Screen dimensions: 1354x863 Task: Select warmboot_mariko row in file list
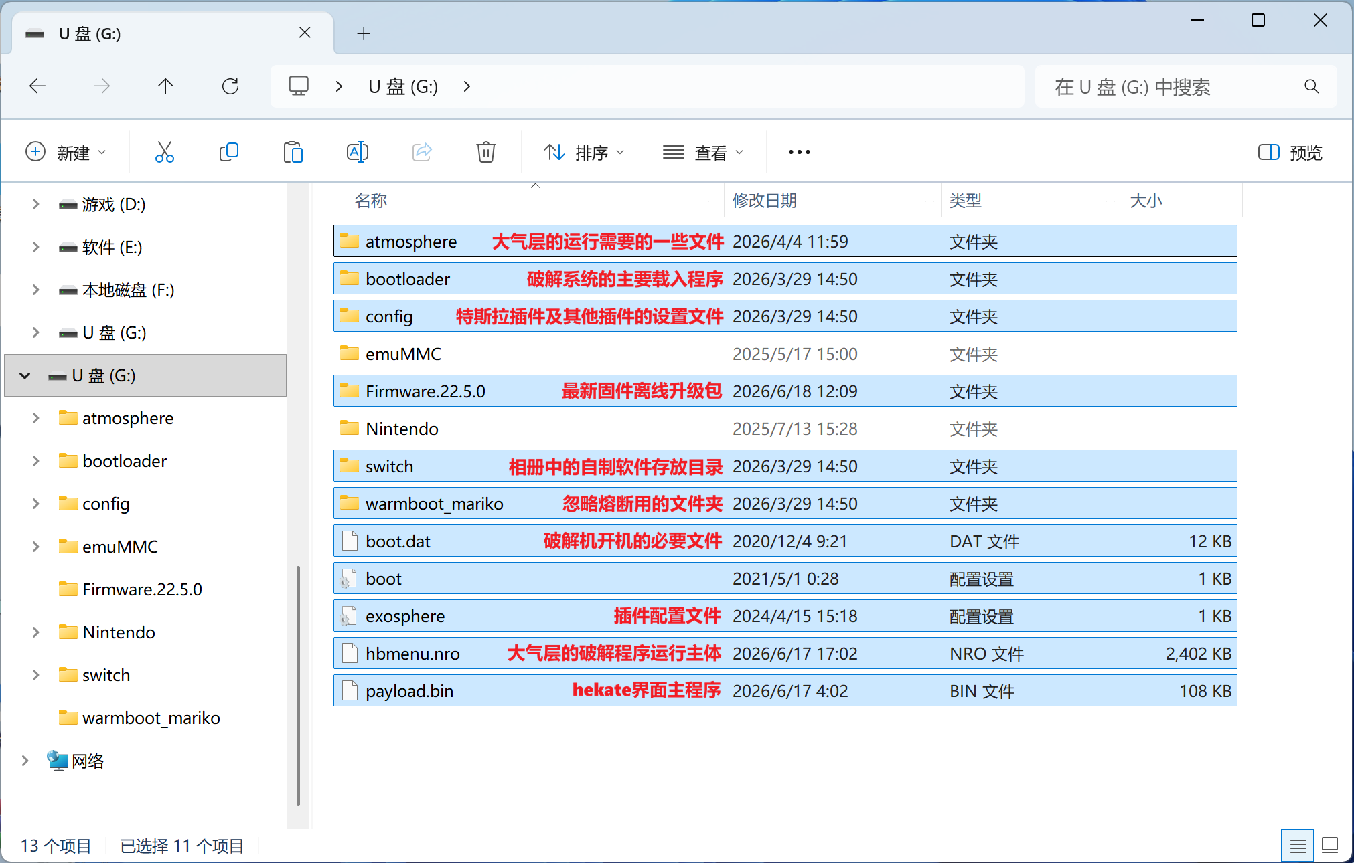click(785, 503)
